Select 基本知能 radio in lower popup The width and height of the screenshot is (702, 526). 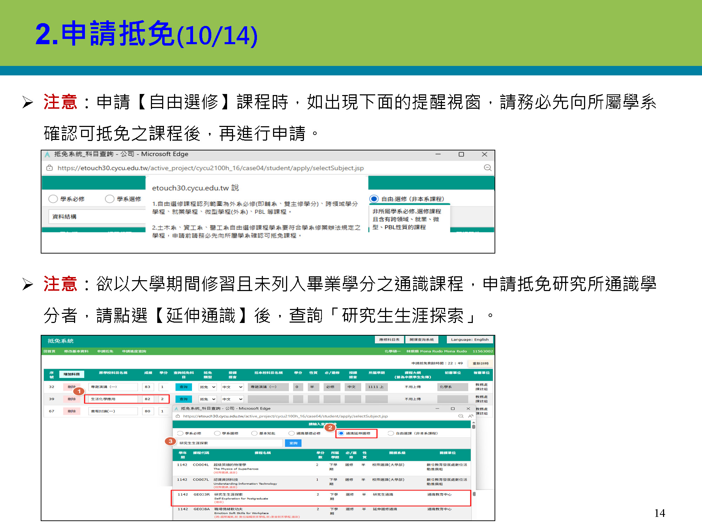pyautogui.click(x=254, y=433)
